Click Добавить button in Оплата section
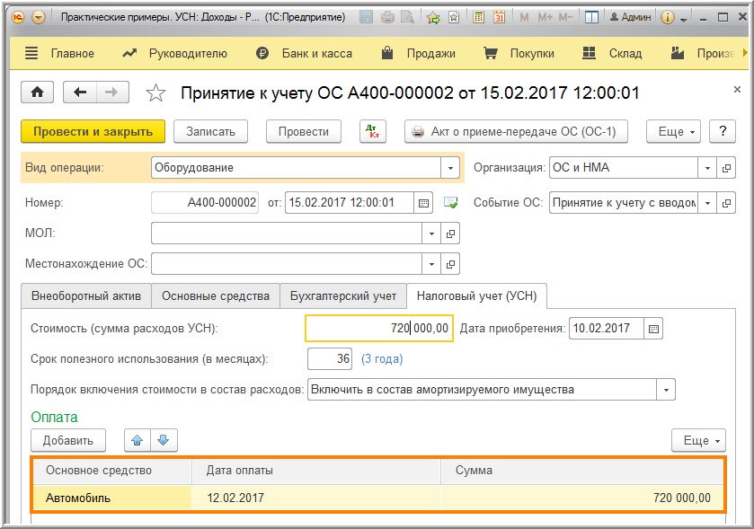 tap(68, 440)
